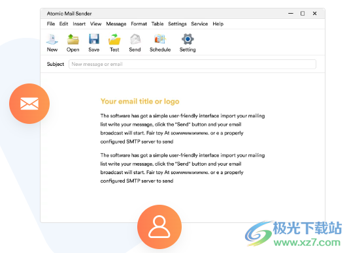Image resolution: width=349 pixels, height=253 pixels.
Task: Open the Insert menu
Action: pyautogui.click(x=79, y=23)
